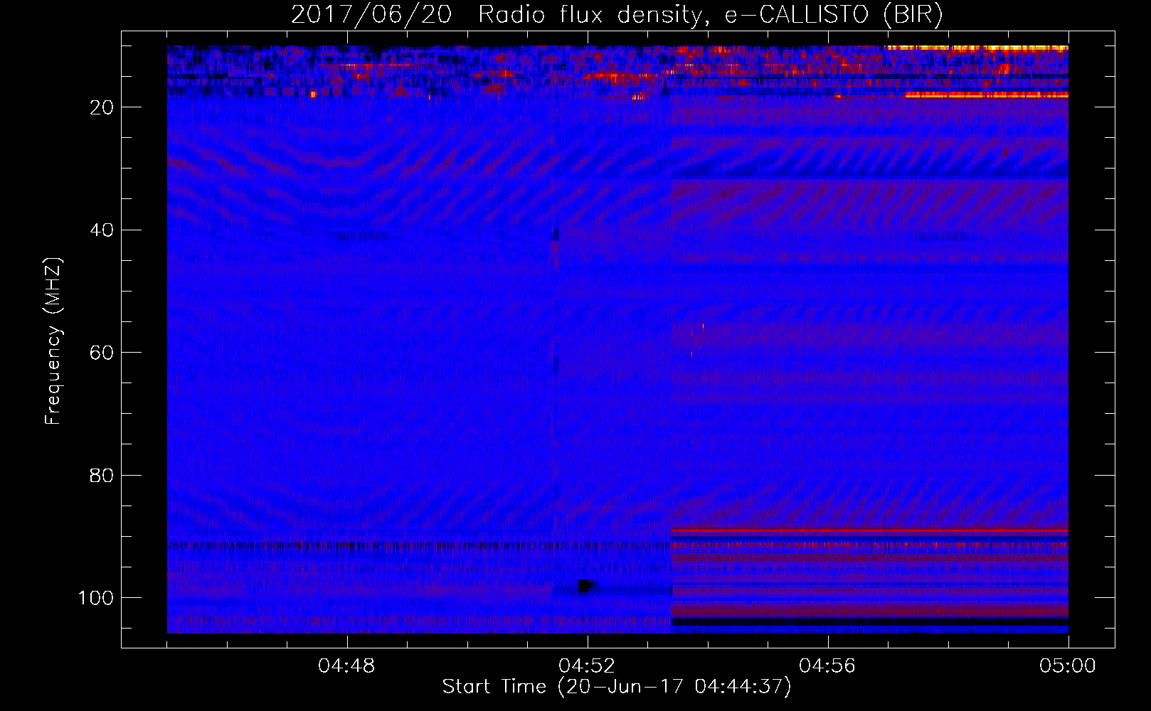
Task: Click the time tick label "04:48"
Action: [x=346, y=666]
